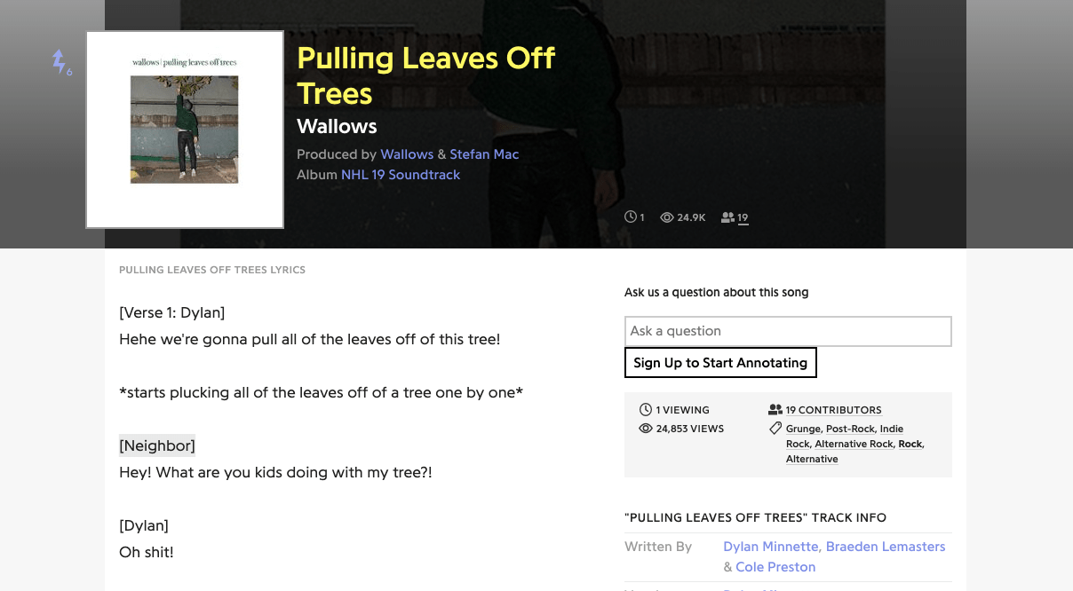Screen dimensions: 1073x591
Task: Click the lightning bolt IQ icon
Action: (x=60, y=63)
